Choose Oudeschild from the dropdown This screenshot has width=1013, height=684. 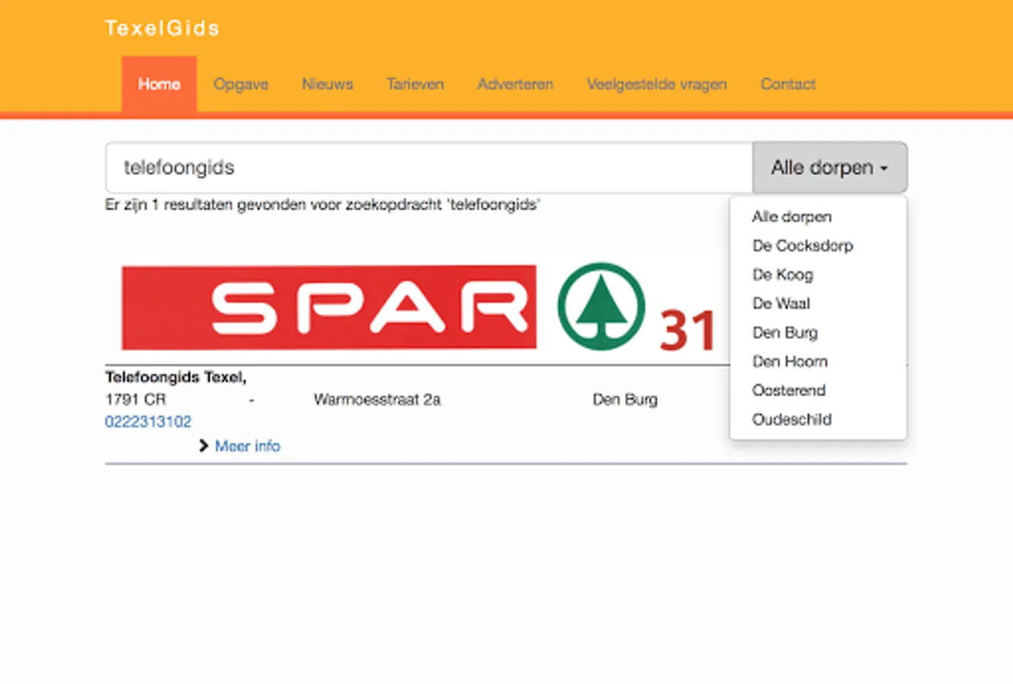coord(792,419)
